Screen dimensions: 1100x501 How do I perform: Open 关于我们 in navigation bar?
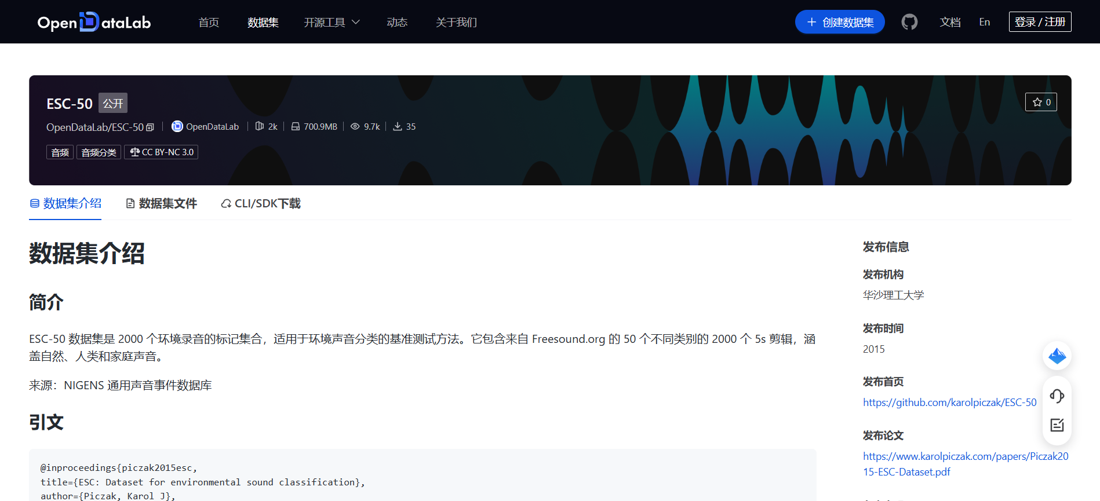[x=456, y=22]
